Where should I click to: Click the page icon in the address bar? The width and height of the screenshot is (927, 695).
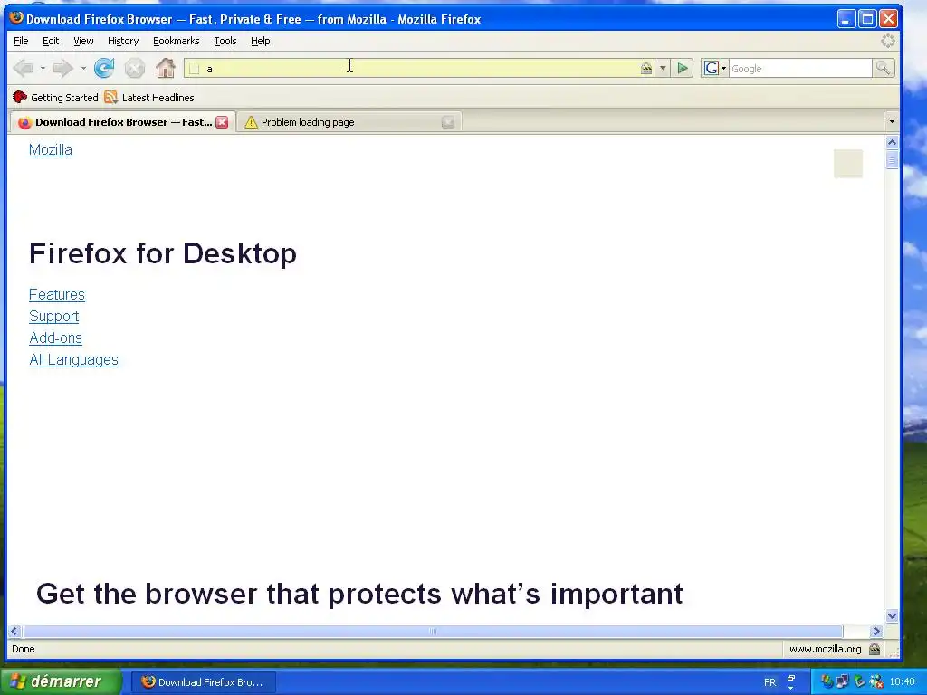pyautogui.click(x=195, y=69)
